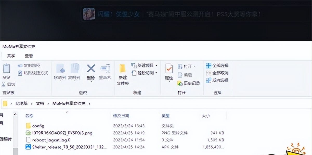
Task: Click the folder icon in address bar
Action: [x=5, y=103]
